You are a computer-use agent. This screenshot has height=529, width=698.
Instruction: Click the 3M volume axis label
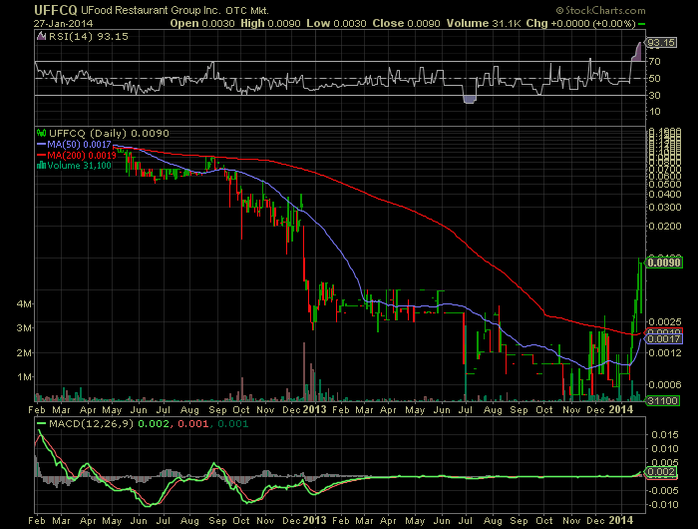click(x=24, y=328)
